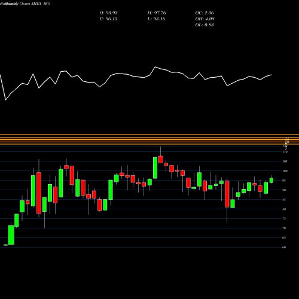299x299 pixels.
Task: Click the high price value H: 97.76
Action: (x=157, y=13)
